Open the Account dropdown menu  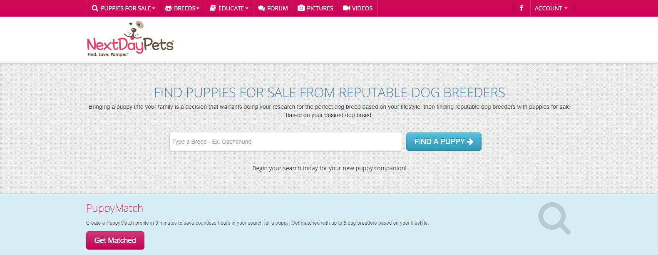[x=551, y=8]
